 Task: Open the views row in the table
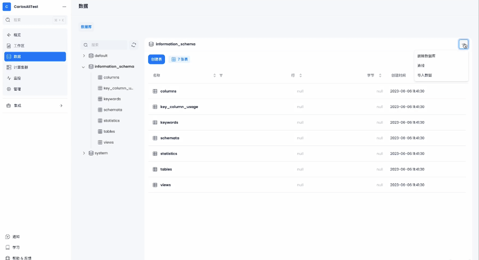pyautogui.click(x=307, y=185)
